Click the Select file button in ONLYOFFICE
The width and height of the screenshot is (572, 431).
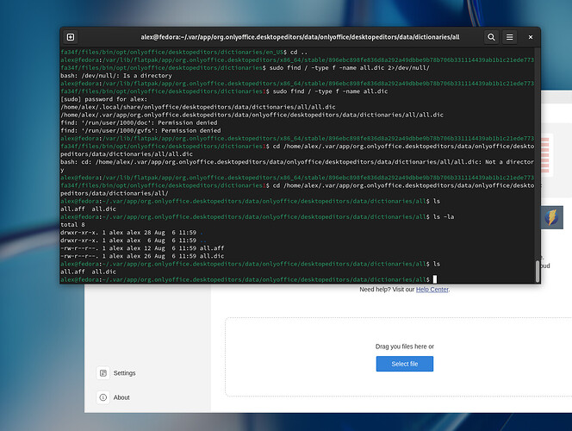(405, 364)
